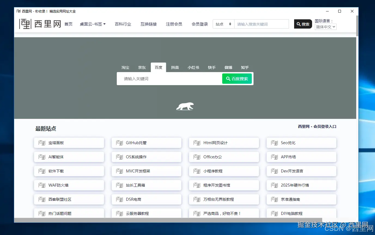Click the vertical scrollbar thumb
375x235 pixels.
(x=357, y=26)
